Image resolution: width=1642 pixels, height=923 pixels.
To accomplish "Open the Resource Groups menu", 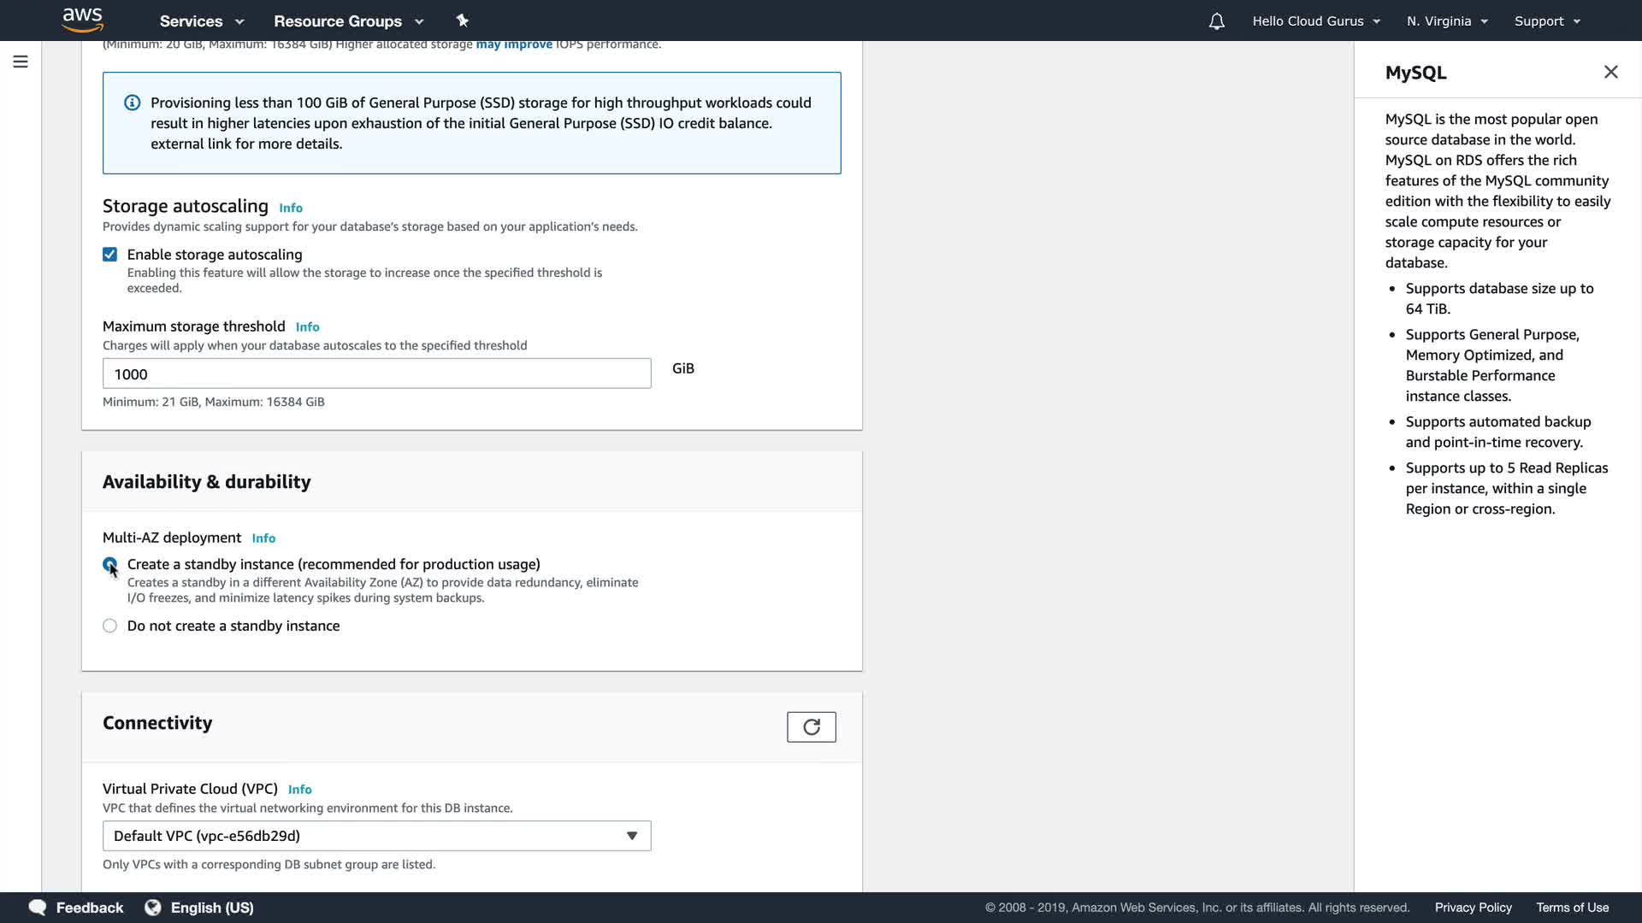I will coord(348,21).
